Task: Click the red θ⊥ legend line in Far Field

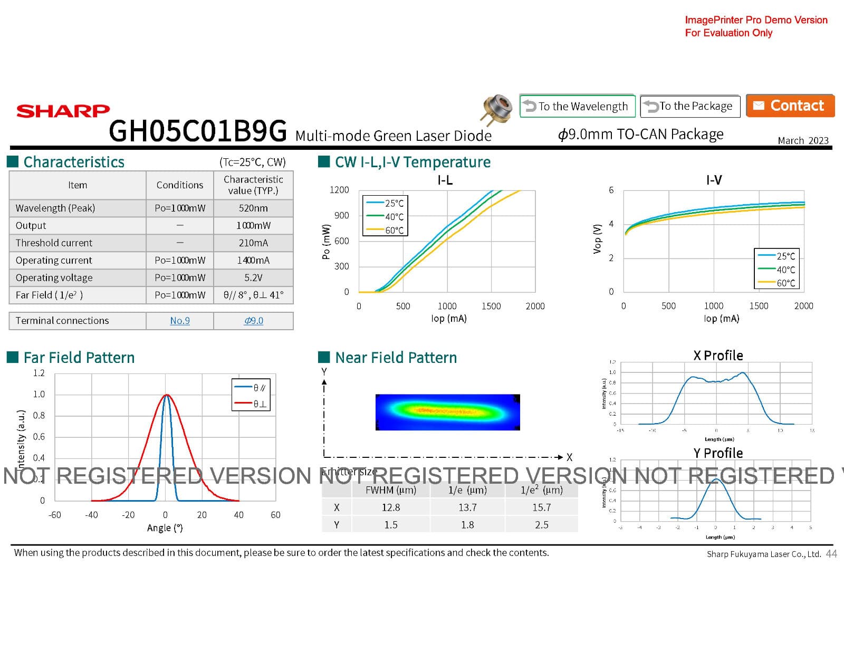Action: 243,404
